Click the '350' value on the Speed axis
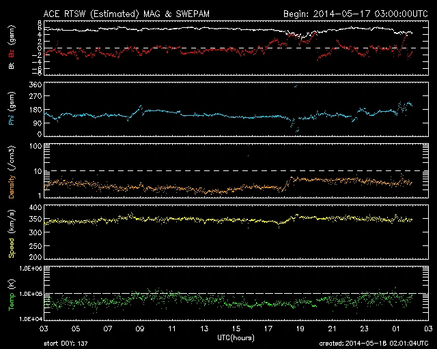 coord(36,219)
